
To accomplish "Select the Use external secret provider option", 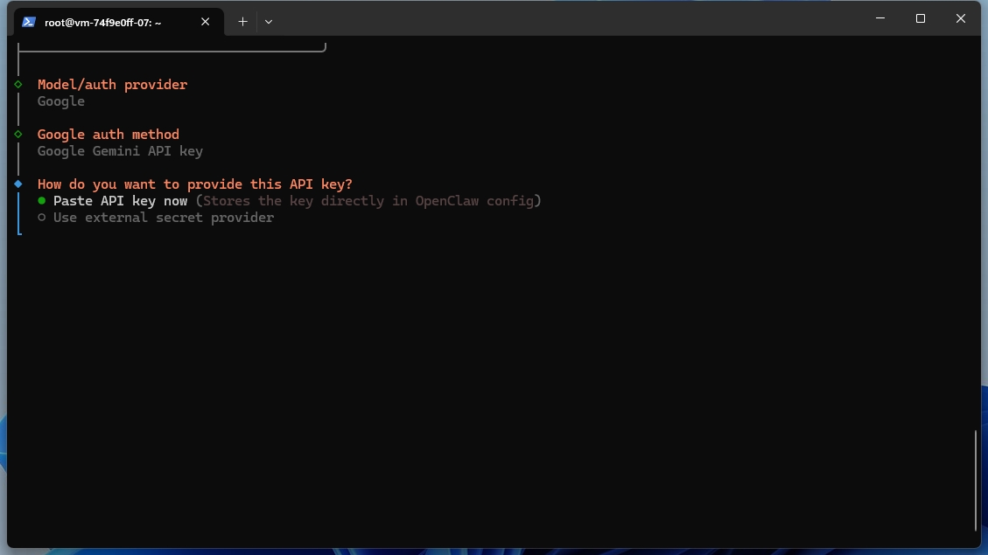I will 163,217.
